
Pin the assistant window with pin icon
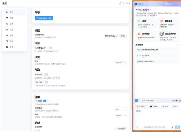(x=170, y=4)
